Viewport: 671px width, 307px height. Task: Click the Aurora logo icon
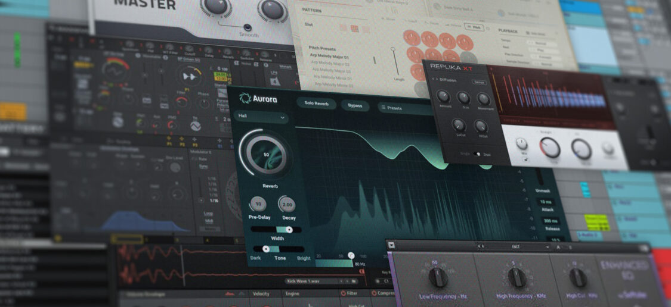246,99
